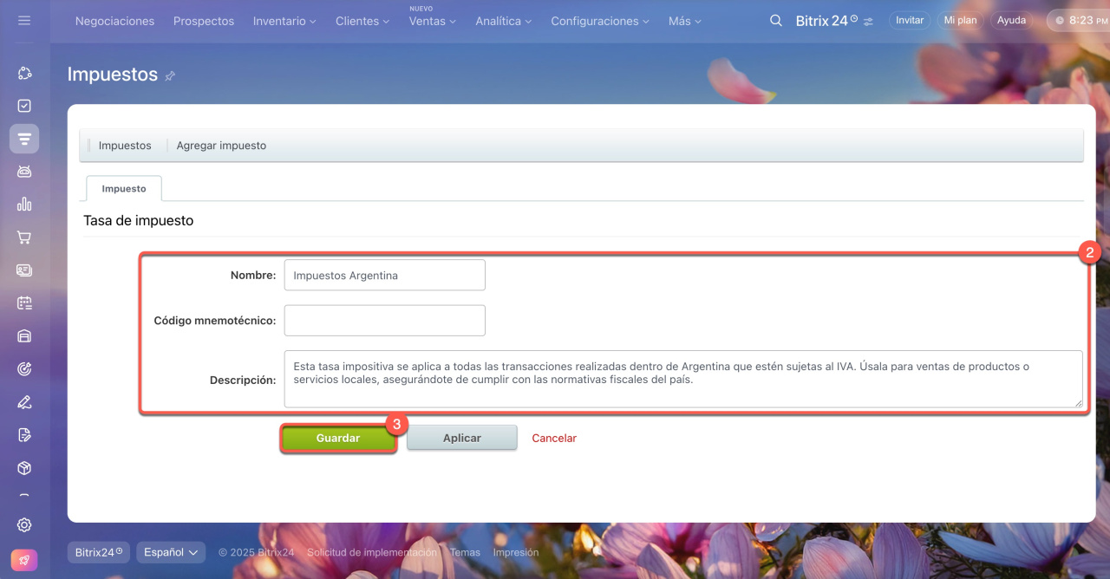1110x579 pixels.
Task: Open the Solicitud de implementación link
Action: (x=372, y=552)
